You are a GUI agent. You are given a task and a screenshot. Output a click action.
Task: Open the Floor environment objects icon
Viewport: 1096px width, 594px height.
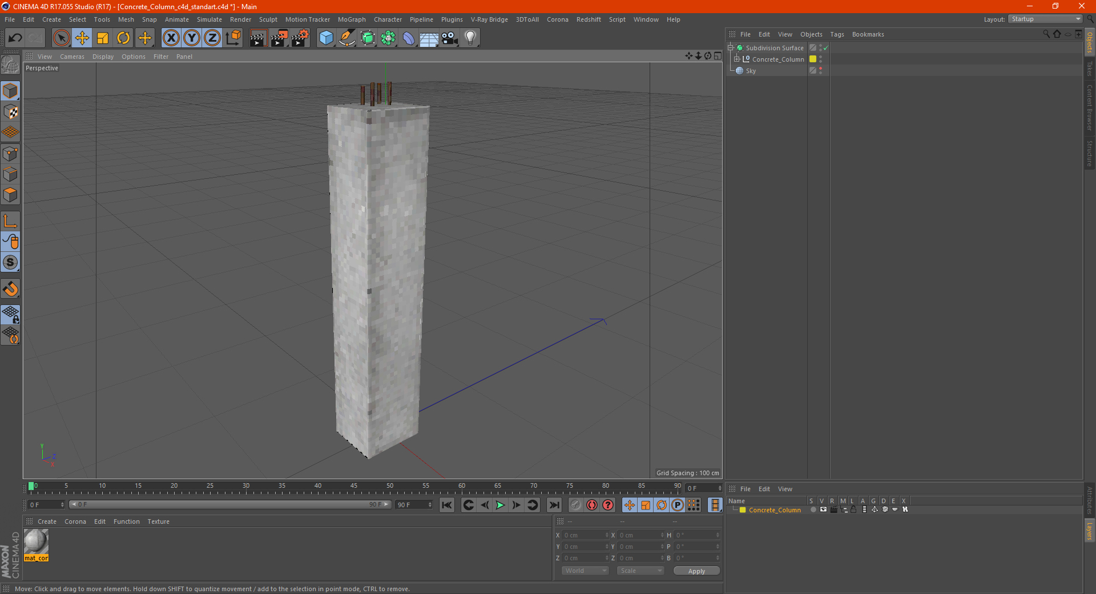(429, 38)
